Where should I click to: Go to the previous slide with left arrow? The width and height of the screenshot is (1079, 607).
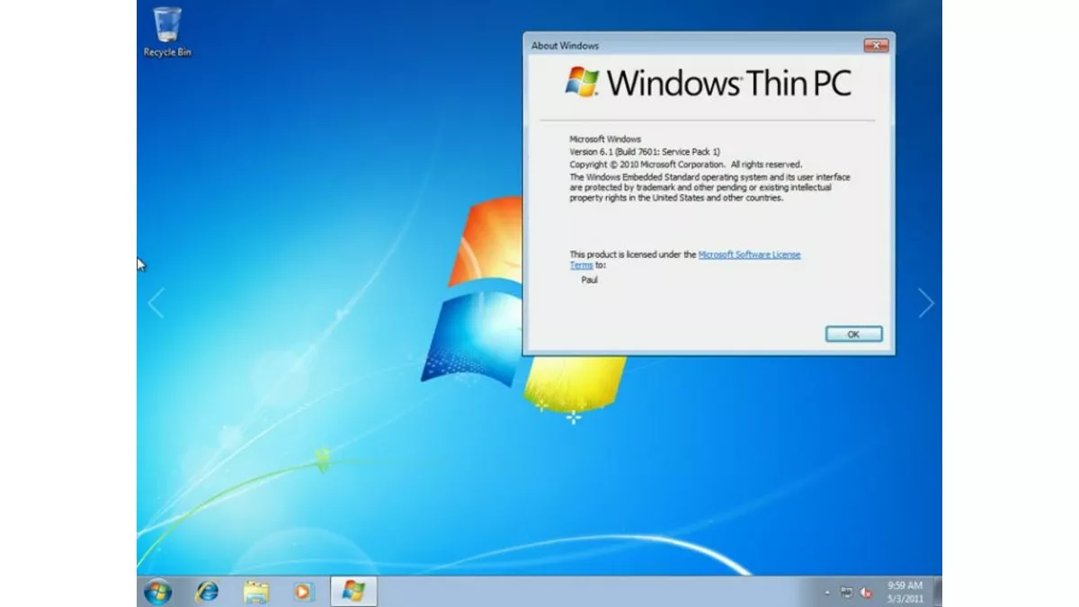156,303
